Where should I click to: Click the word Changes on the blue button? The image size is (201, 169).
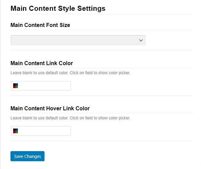(x=33, y=157)
